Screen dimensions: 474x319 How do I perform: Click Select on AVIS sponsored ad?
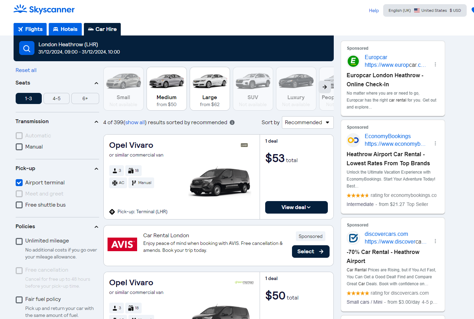coord(310,252)
